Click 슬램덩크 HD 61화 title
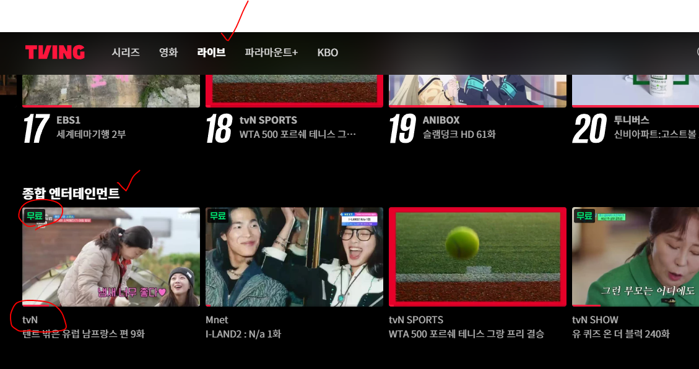Viewport: 699px width, 369px height. [459, 134]
